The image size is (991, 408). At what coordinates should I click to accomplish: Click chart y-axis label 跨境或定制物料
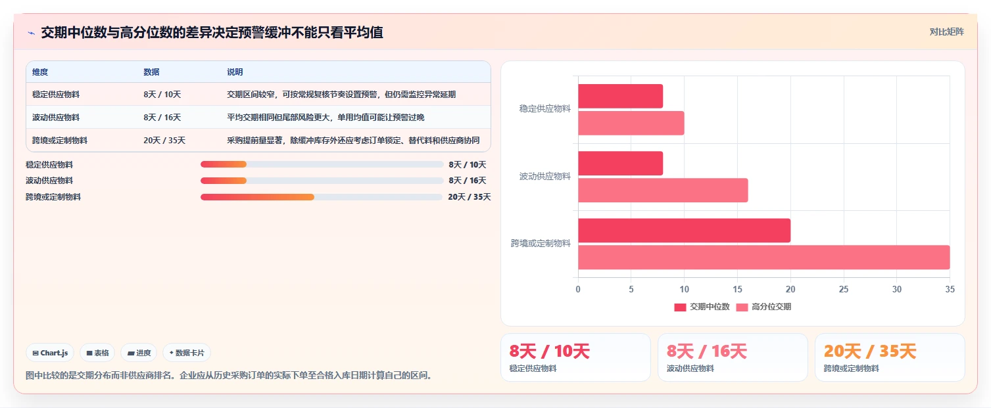point(541,243)
